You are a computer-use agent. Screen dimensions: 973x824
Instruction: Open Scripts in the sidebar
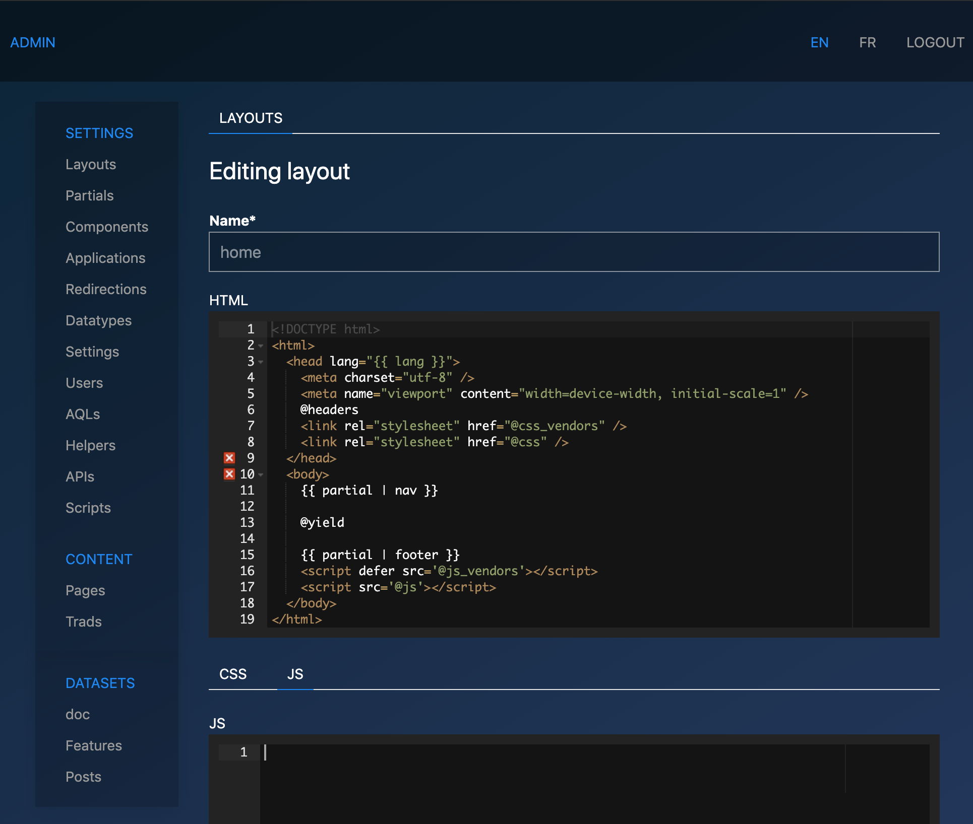click(x=88, y=508)
